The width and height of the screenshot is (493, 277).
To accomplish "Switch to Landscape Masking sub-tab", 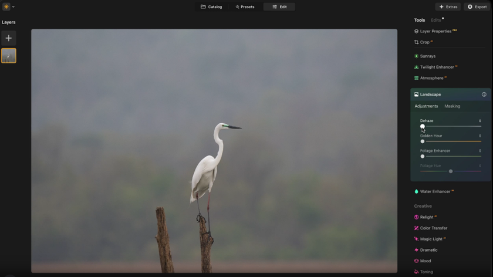I will pos(452,106).
